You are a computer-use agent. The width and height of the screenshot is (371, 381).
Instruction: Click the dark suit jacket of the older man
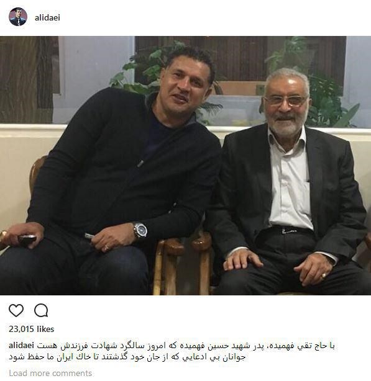(x=243, y=194)
